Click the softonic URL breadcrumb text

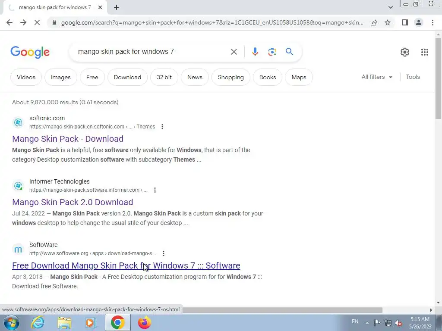[x=92, y=127]
